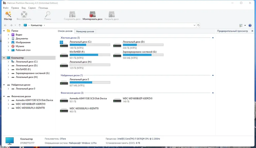
Task: Click the usage bar of WinToHDD (F:)
Action: pyautogui.click(x=90, y=55)
